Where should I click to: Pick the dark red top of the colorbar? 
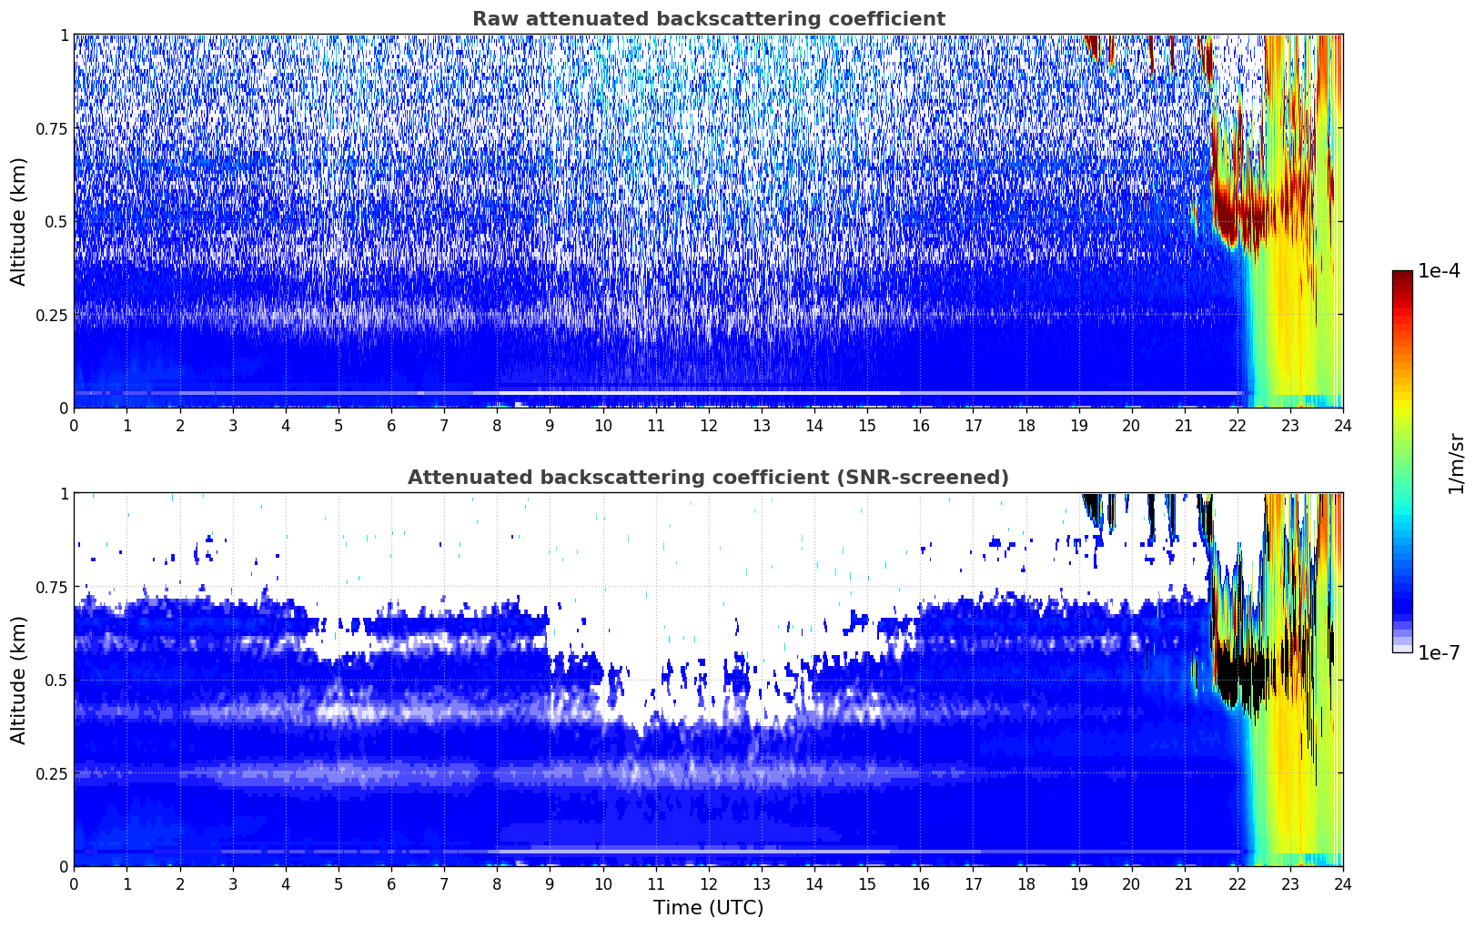coord(1402,277)
